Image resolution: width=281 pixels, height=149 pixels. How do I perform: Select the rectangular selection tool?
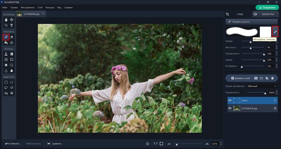[6, 82]
